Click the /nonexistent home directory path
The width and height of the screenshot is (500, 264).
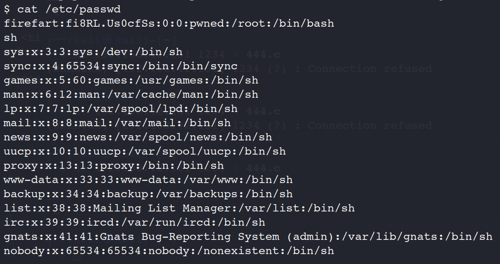241,251
